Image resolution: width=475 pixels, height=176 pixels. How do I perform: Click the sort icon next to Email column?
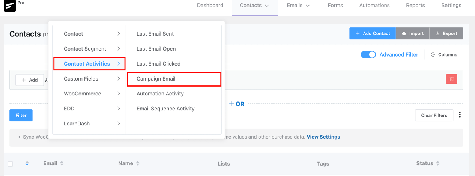click(62, 163)
